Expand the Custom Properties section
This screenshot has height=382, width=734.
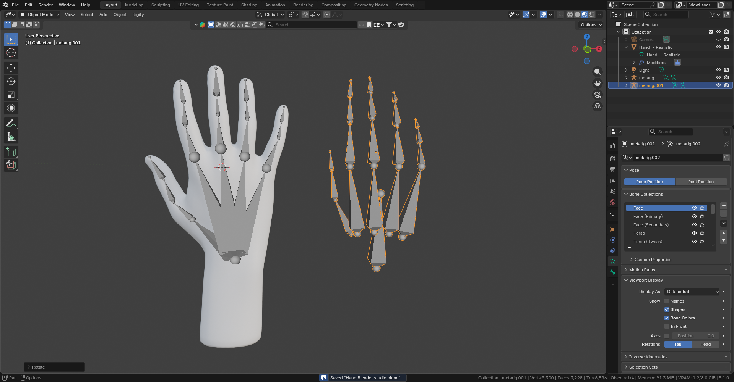click(x=653, y=260)
